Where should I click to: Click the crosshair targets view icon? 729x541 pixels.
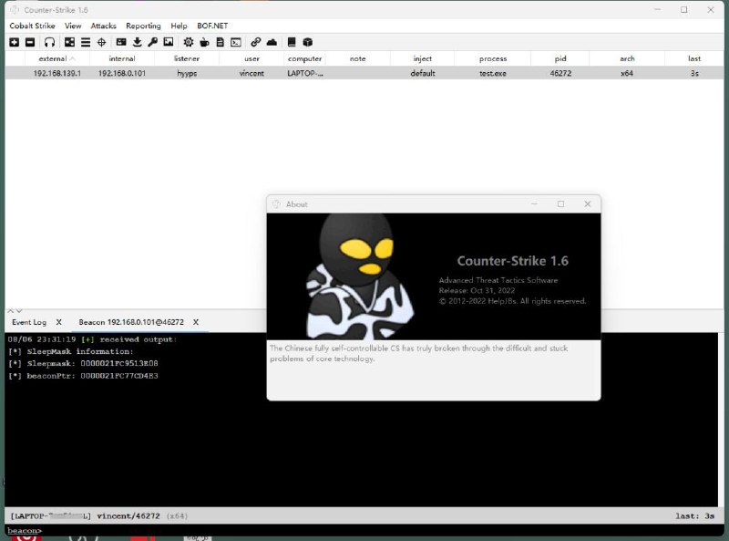pos(101,42)
